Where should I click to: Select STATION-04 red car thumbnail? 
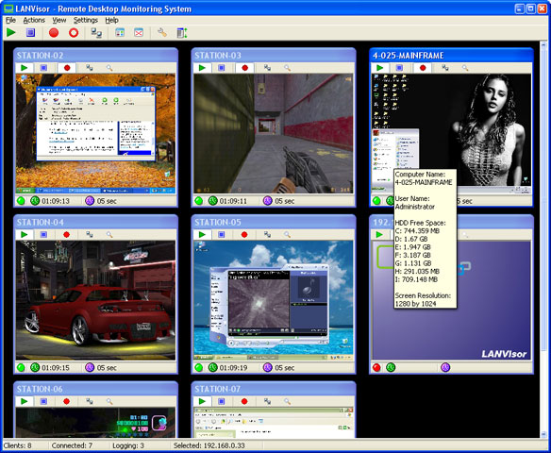click(x=95, y=300)
